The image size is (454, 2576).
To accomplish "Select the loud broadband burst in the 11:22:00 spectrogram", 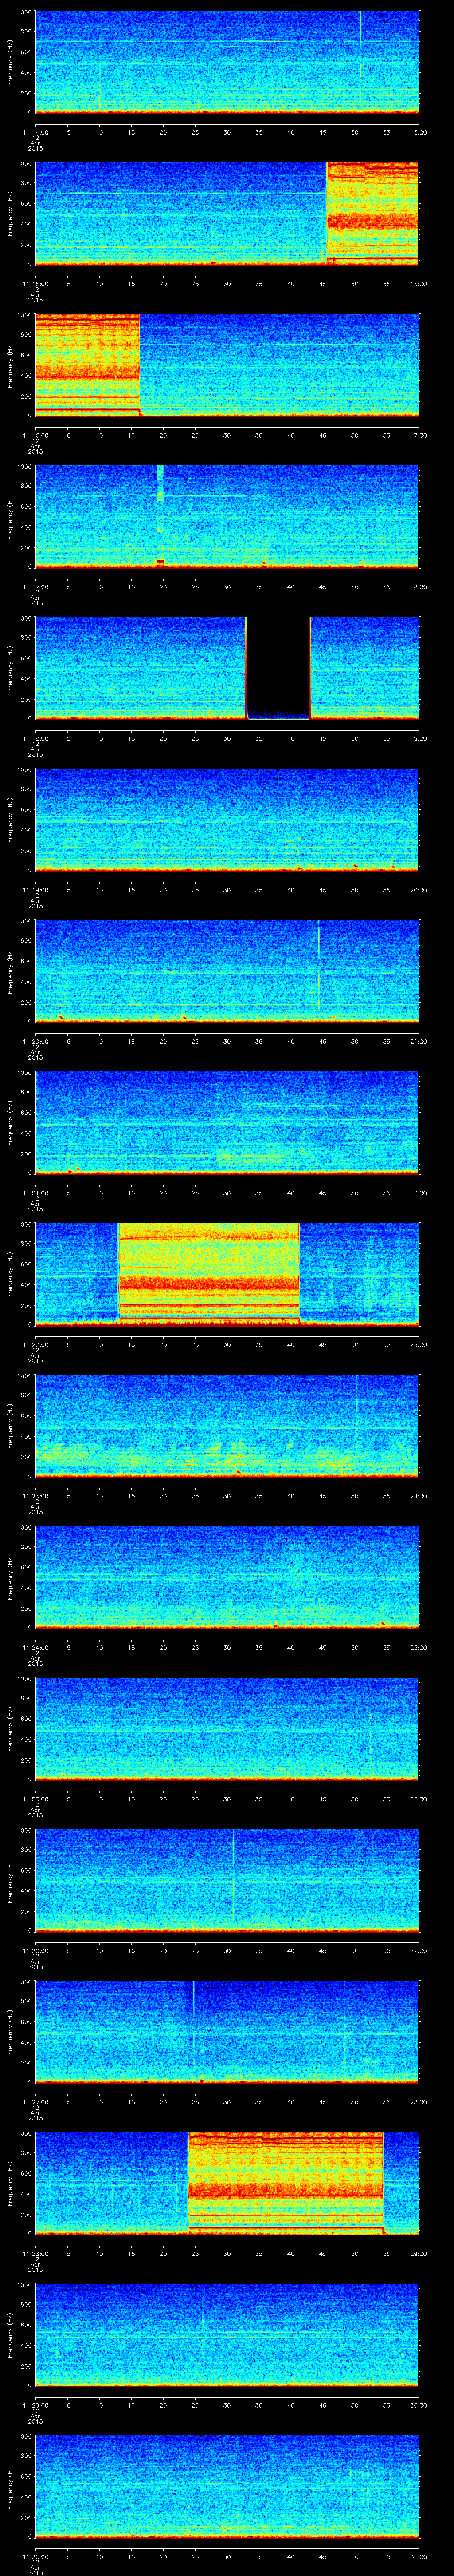I will point(208,1273).
